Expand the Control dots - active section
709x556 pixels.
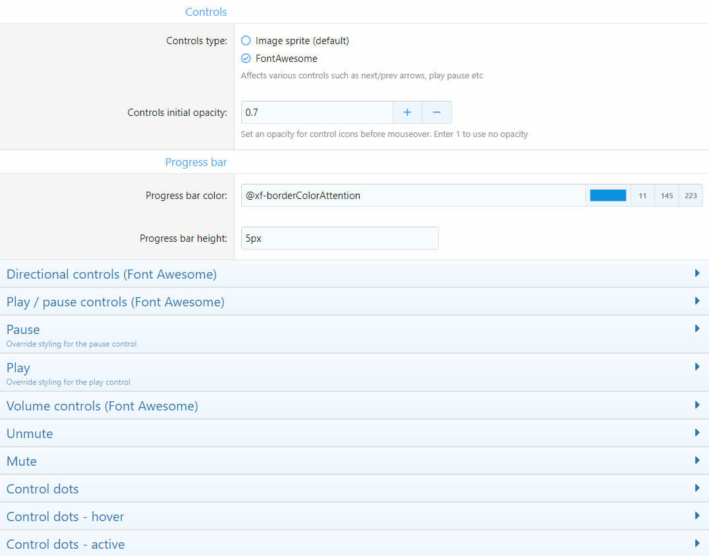(x=65, y=544)
